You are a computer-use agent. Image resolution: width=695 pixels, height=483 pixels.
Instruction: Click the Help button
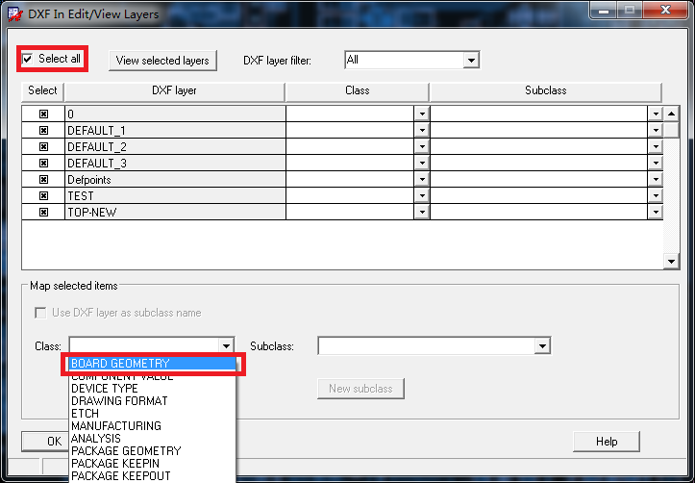click(607, 442)
